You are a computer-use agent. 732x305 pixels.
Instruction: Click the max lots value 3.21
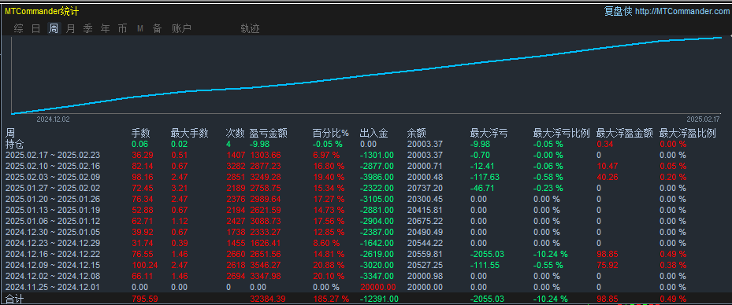(180, 188)
